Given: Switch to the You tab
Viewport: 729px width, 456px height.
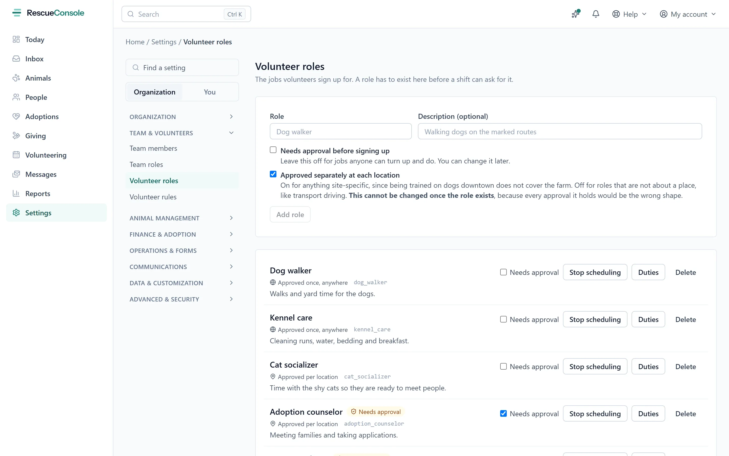Looking at the screenshot, I should (210, 92).
